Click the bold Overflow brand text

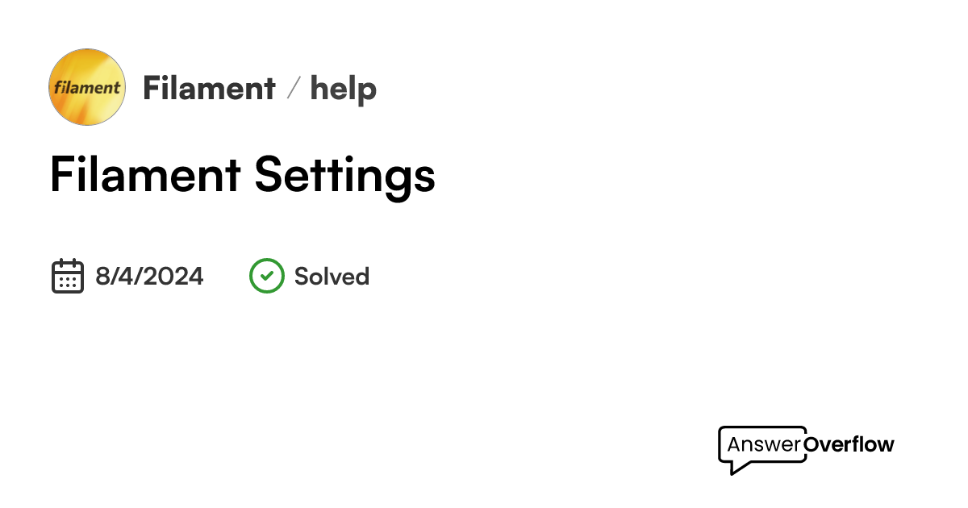tap(849, 444)
